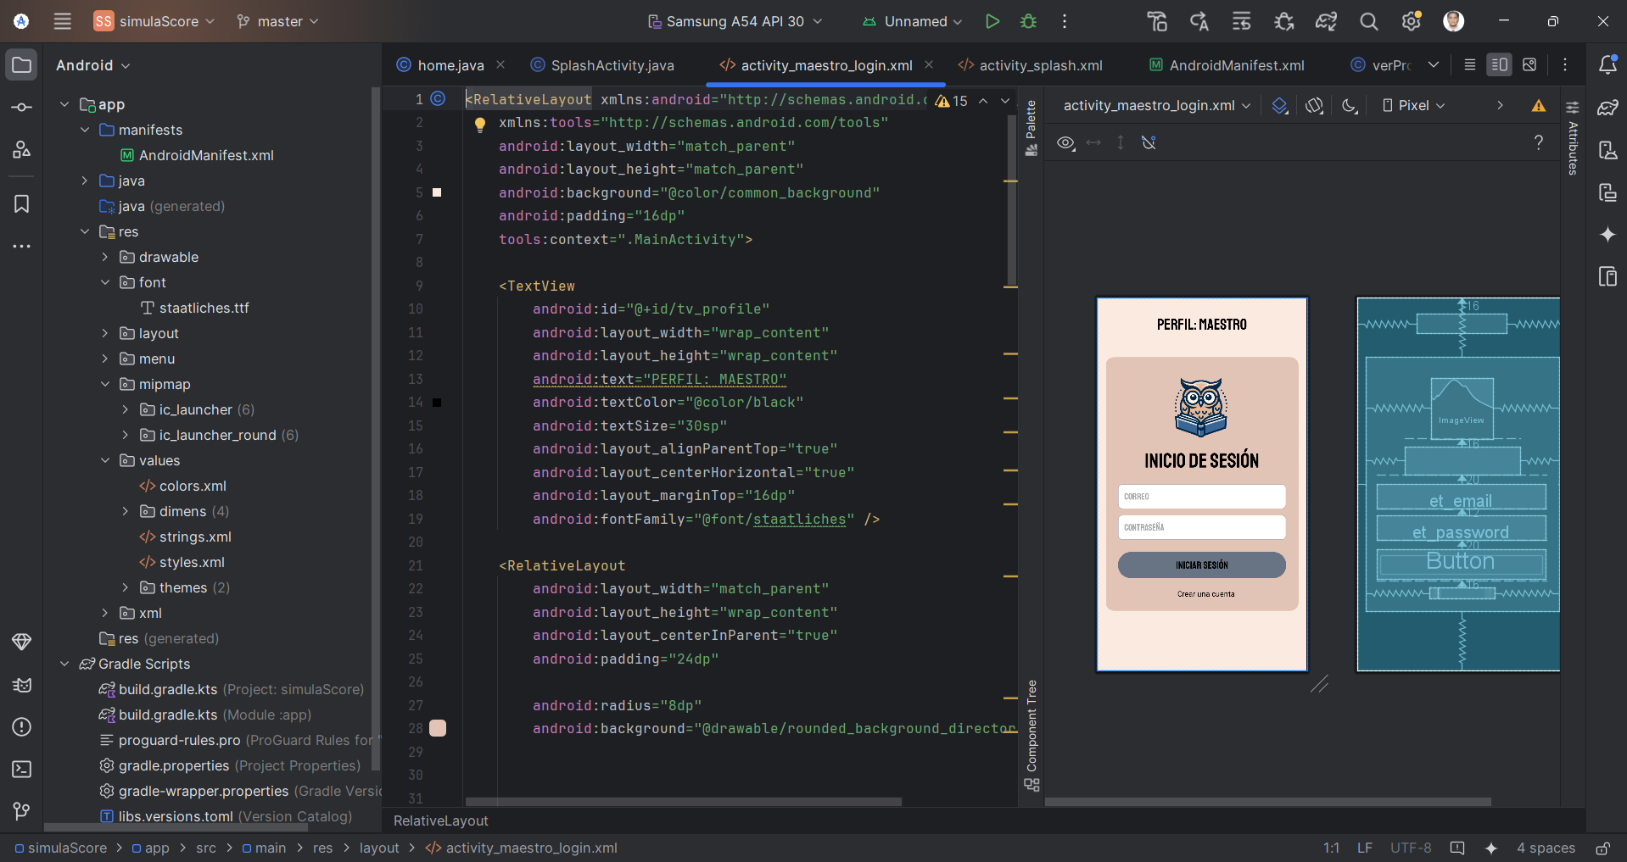Screen dimensions: 1627x862
Task: Click the common_background color swatch in gutter
Action: click(437, 192)
